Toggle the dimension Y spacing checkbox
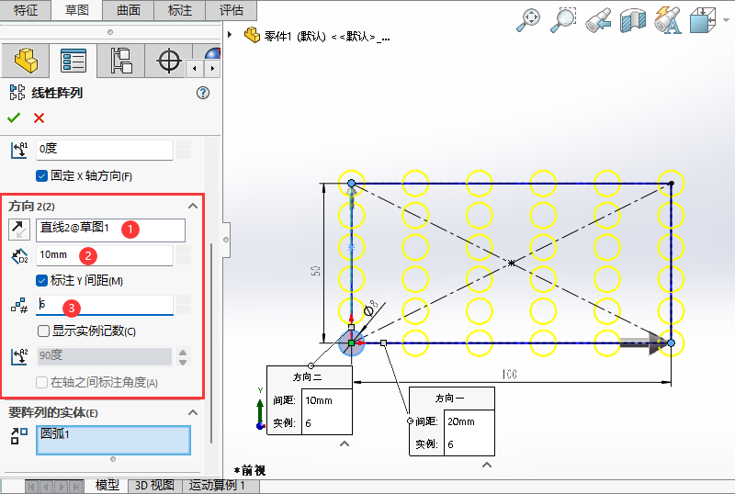This screenshot has width=735, height=494. pos(41,280)
